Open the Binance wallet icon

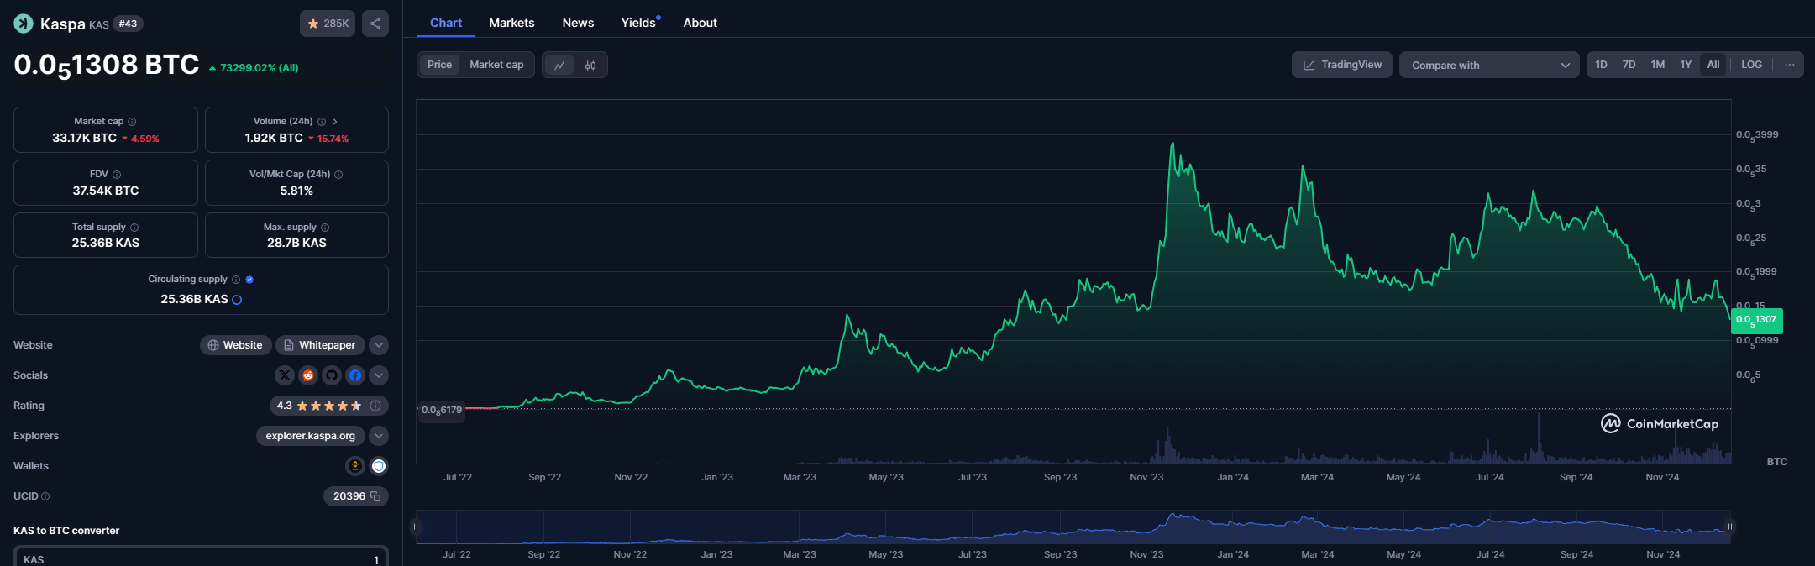(x=355, y=466)
